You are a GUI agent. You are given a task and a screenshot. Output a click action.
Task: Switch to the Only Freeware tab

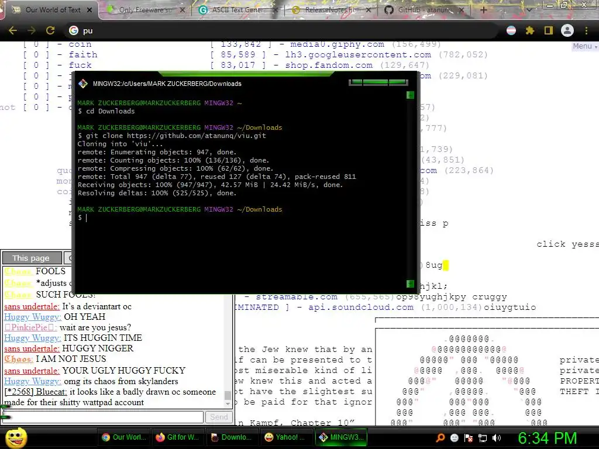point(145,10)
